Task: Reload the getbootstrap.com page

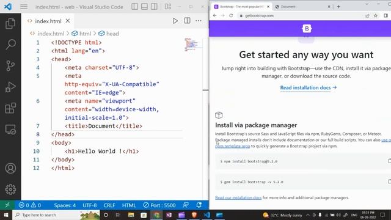Action: [231, 15]
